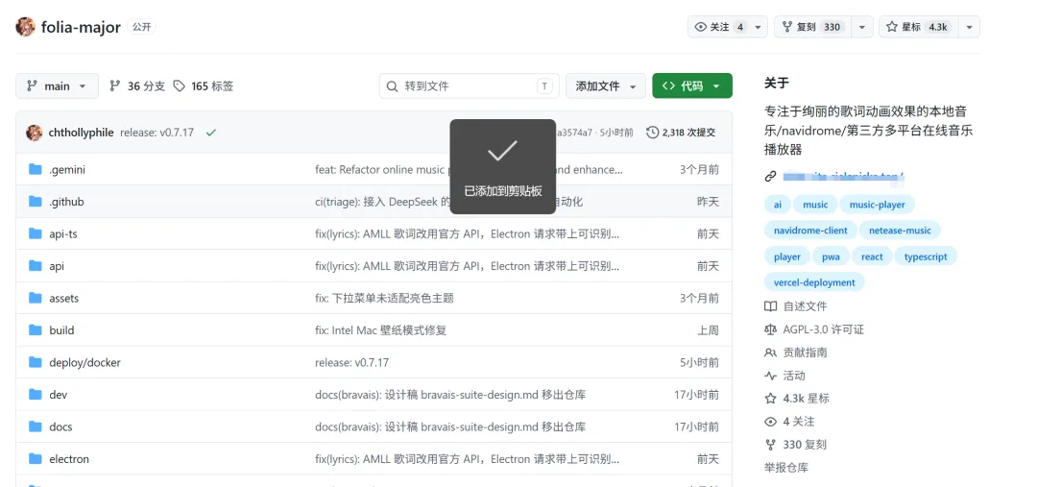Viewport: 1037px width, 487px height.
Task: Open the AGPL-3.0 许可证 link
Action: (x=814, y=329)
